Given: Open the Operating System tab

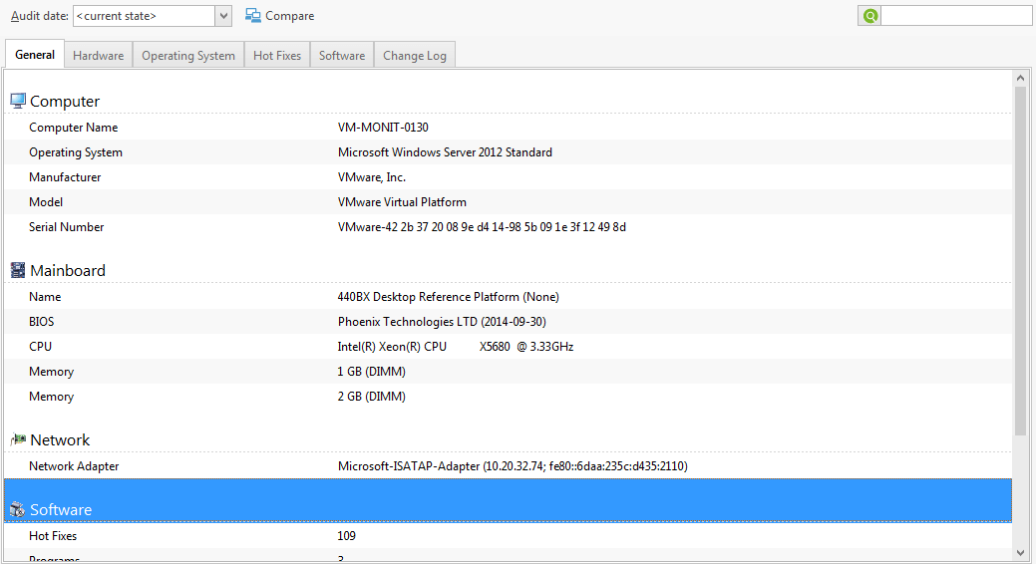Looking at the screenshot, I should tap(188, 56).
